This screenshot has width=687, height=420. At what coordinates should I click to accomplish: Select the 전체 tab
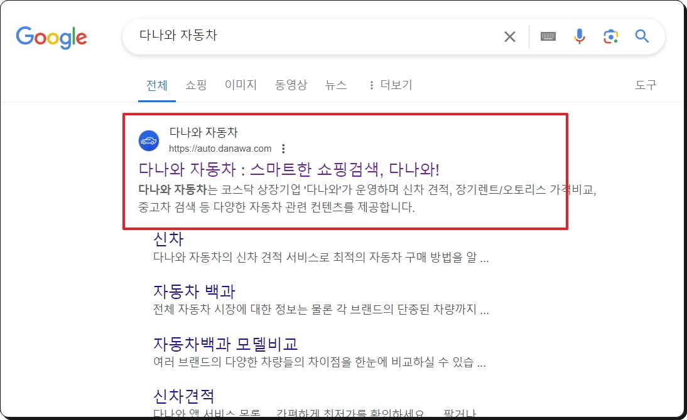(157, 85)
